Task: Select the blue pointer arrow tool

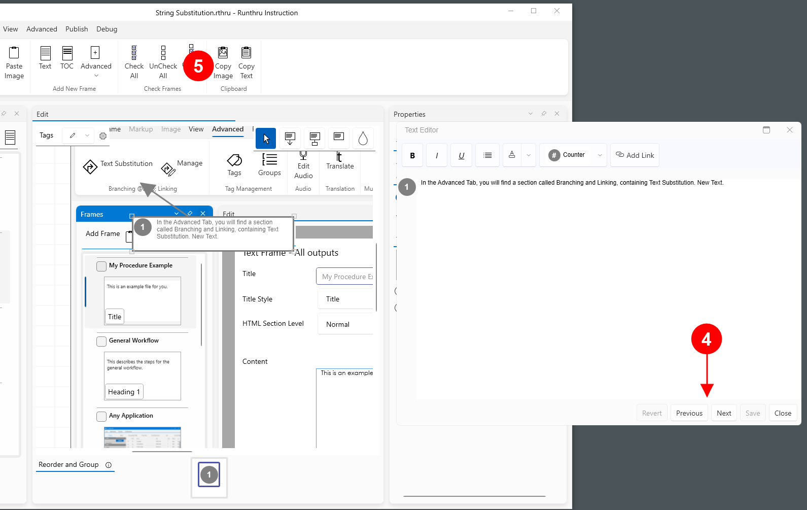Action: coord(266,139)
